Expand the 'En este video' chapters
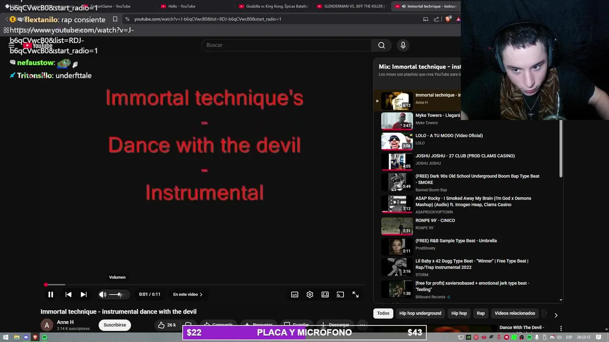The height and width of the screenshot is (342, 609). pos(187,294)
